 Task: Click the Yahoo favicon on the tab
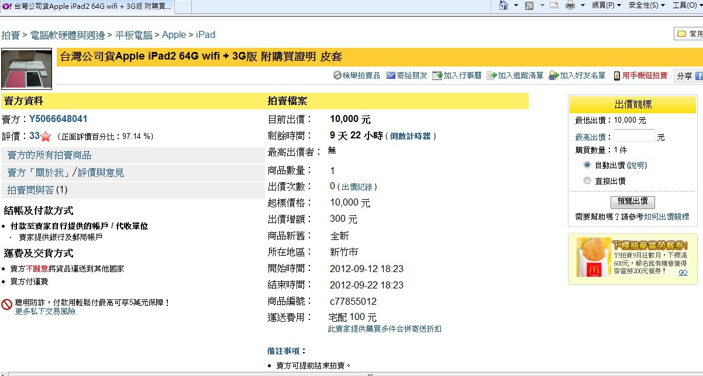pos(6,6)
